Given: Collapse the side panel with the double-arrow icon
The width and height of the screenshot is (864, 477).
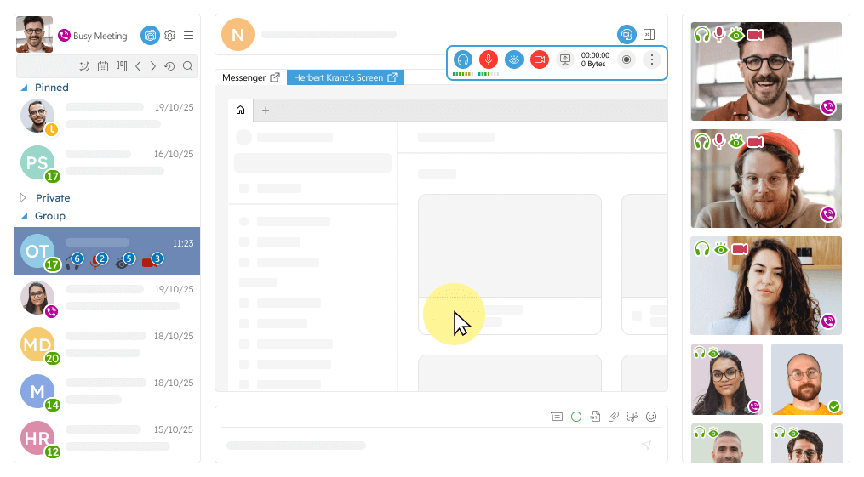Looking at the screenshot, I should point(649,35).
